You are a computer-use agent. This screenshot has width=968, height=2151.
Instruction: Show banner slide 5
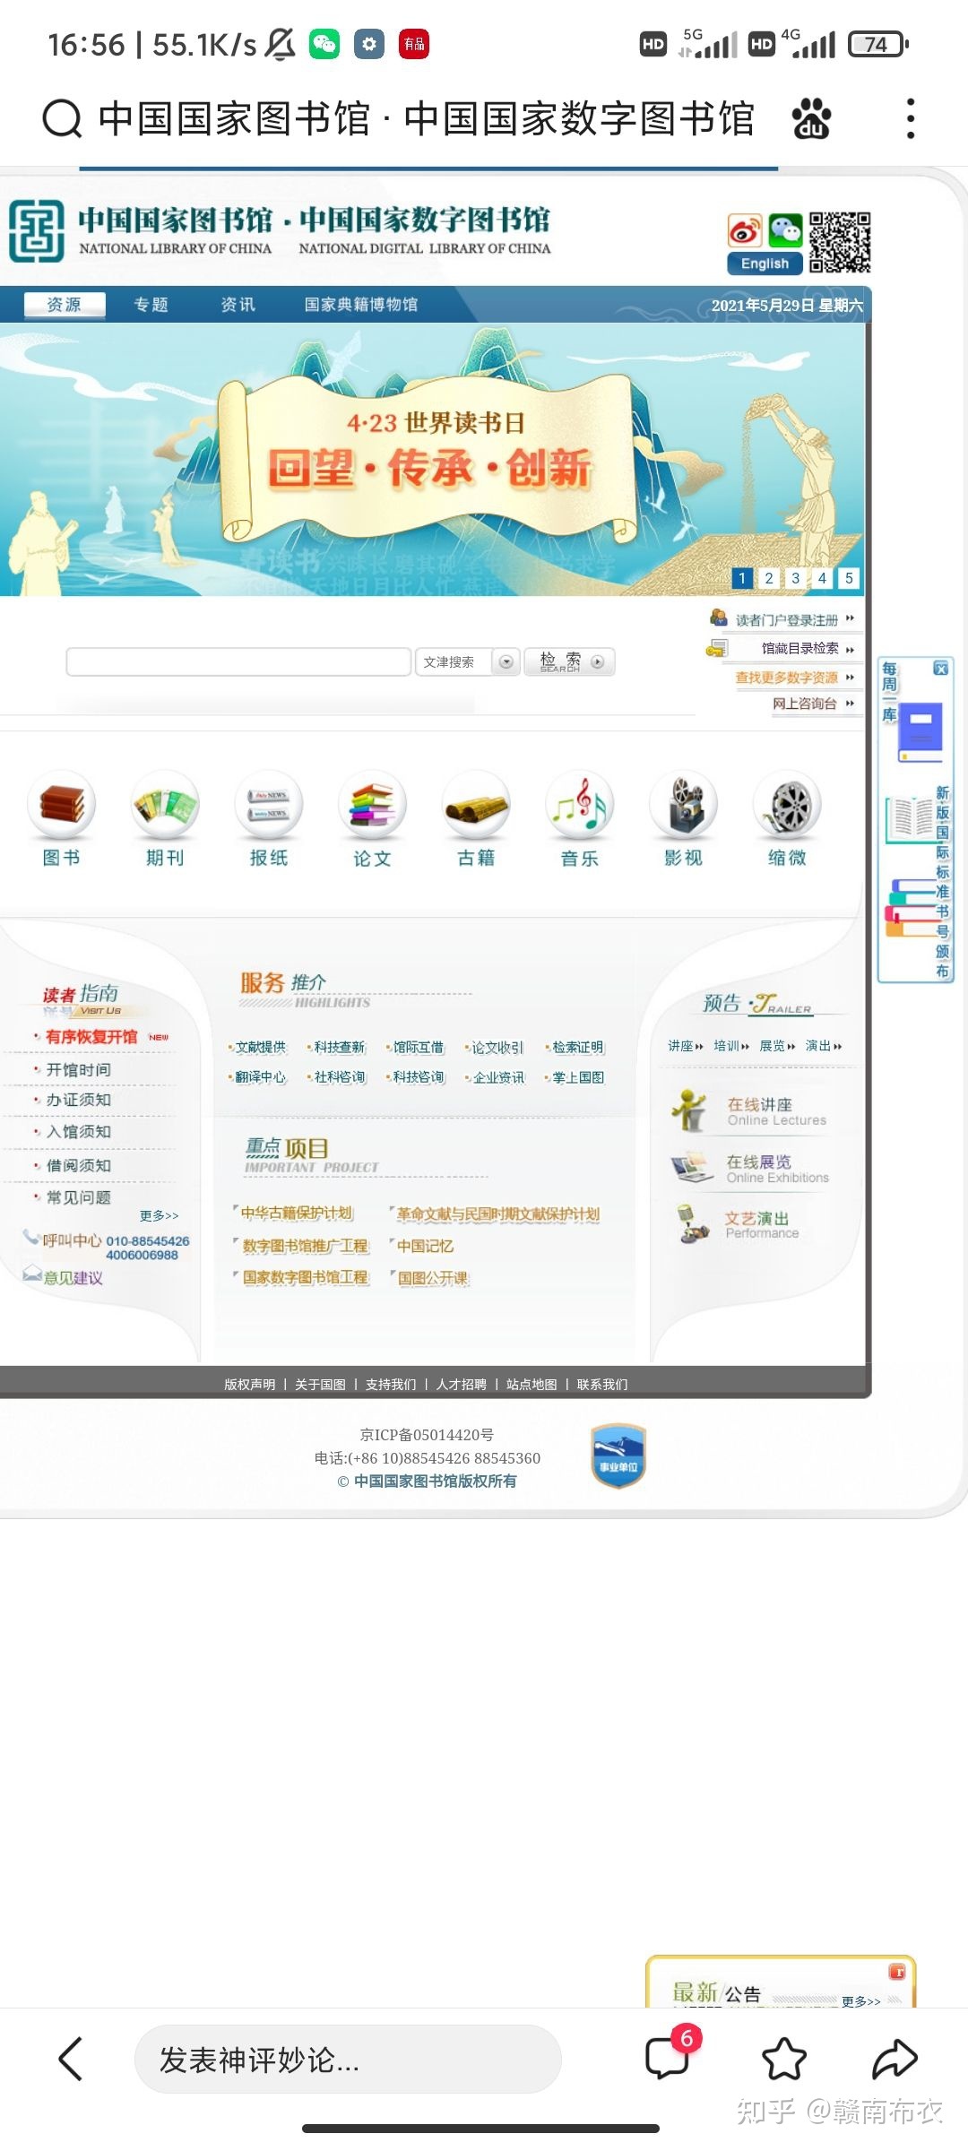(x=850, y=578)
